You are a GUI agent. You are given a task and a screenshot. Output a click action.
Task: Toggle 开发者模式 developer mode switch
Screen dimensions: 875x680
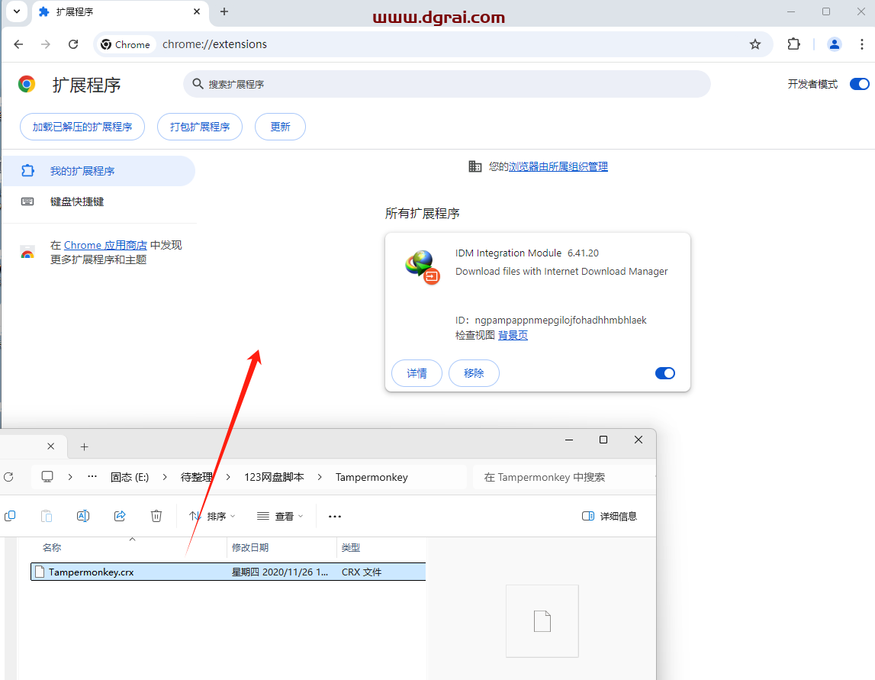point(859,84)
